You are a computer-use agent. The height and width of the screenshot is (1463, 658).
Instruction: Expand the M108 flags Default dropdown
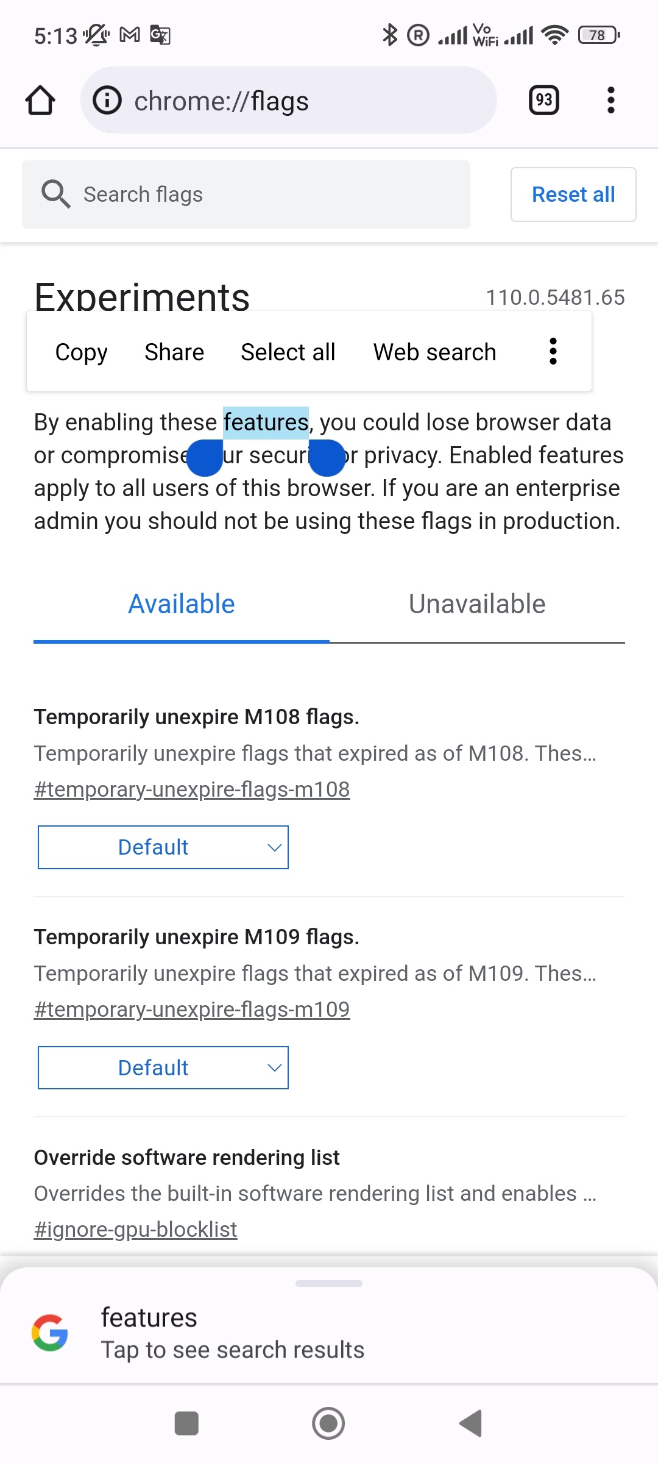click(x=163, y=847)
